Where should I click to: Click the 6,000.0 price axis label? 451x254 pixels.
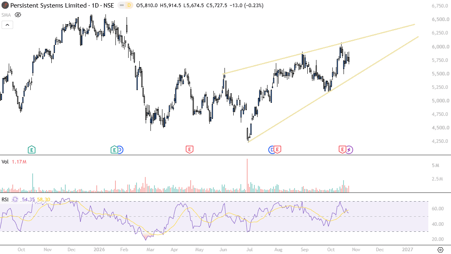(x=440, y=47)
